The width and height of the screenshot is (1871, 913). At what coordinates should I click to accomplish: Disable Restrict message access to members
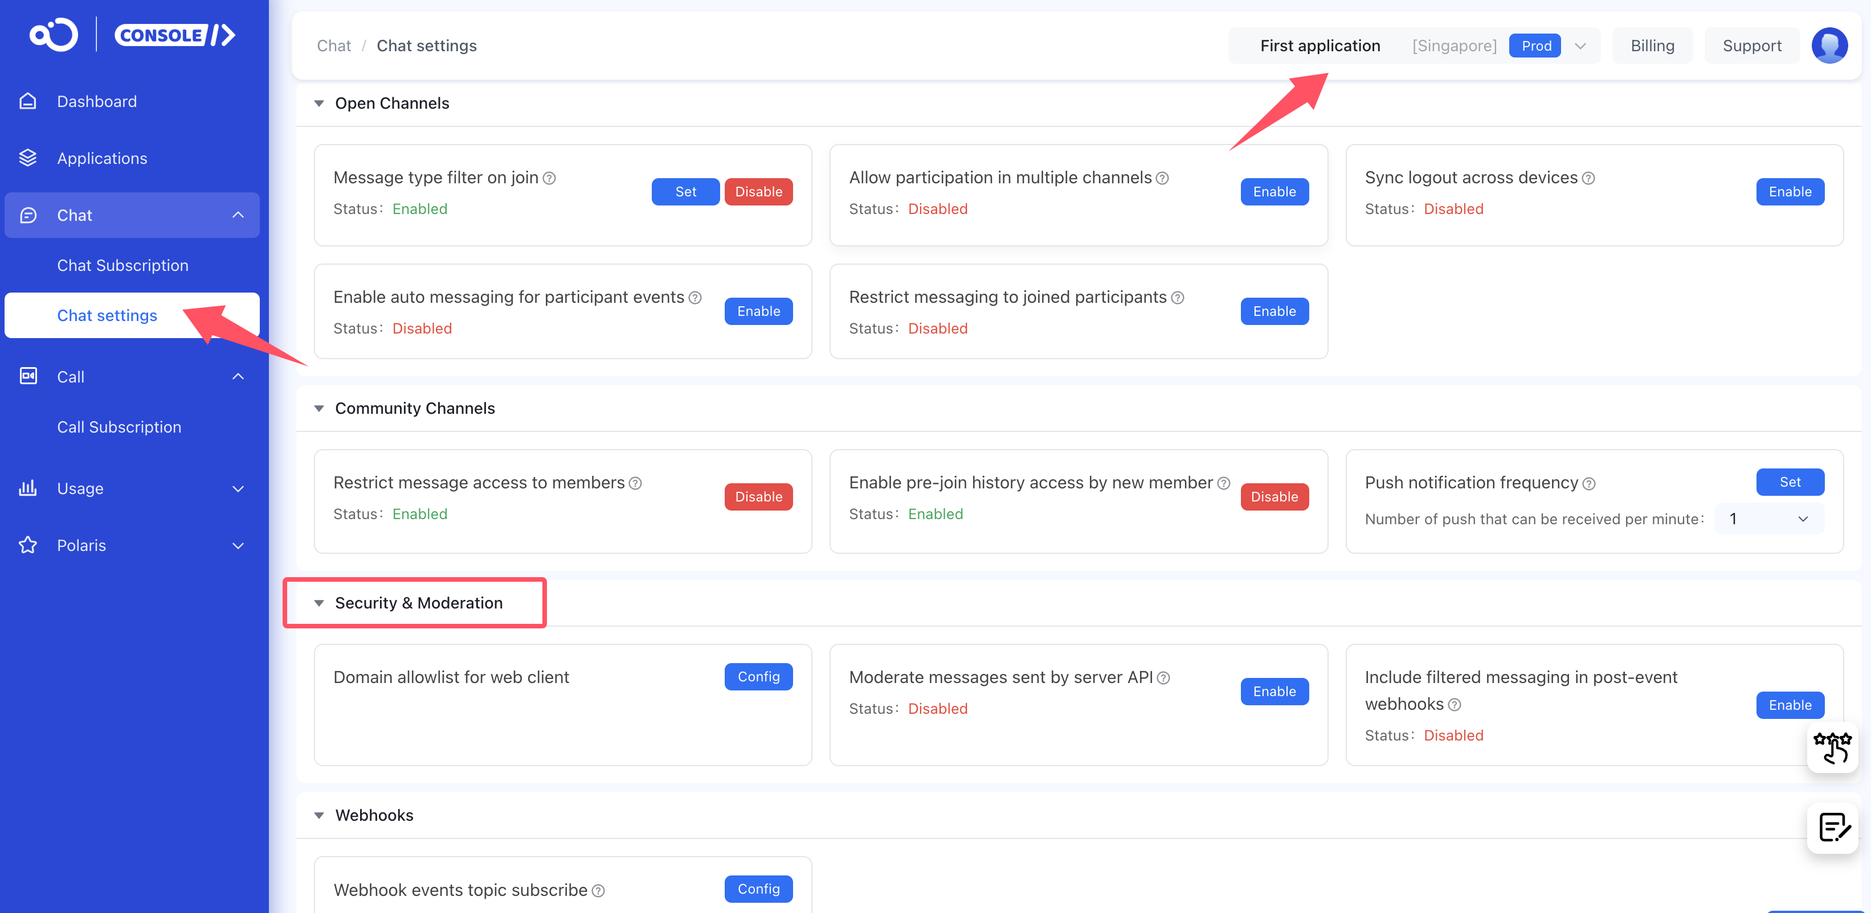point(758,496)
